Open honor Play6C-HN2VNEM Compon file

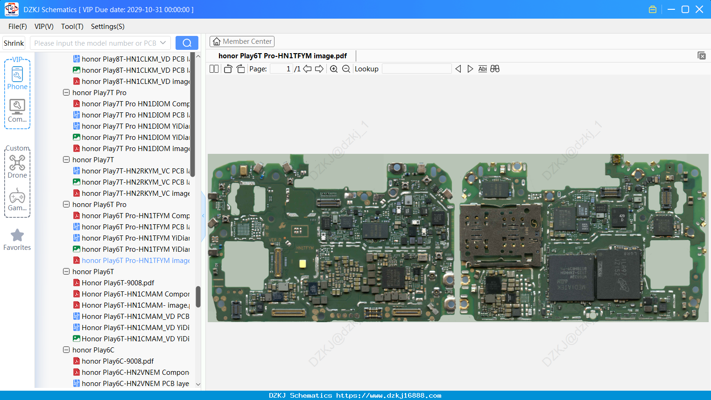131,372
